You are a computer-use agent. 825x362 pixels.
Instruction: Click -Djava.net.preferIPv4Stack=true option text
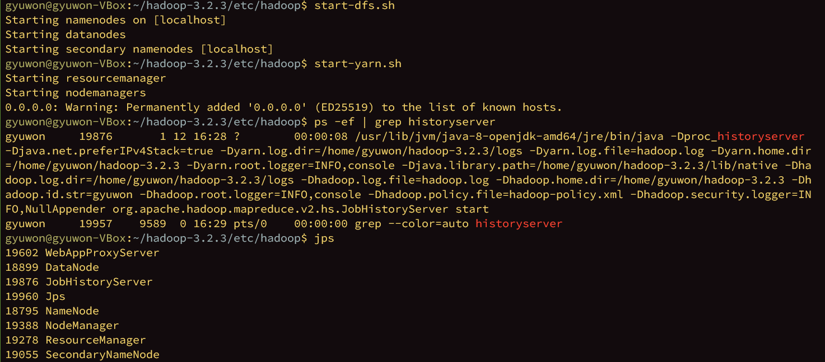(x=109, y=151)
